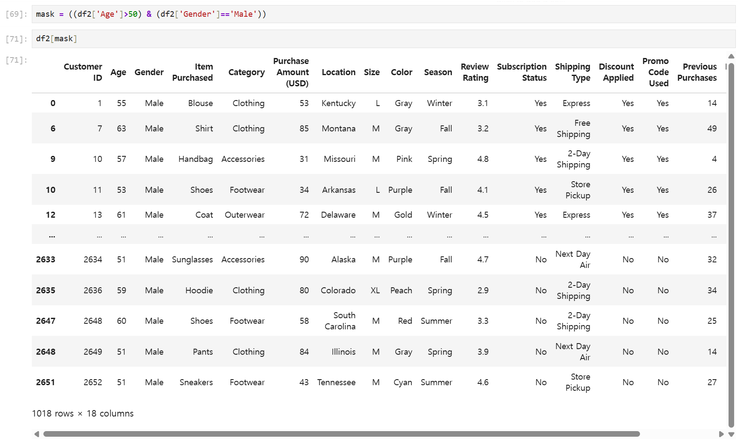Click the Illinois location cell
Screen dimensions: 738x441
tap(343, 352)
